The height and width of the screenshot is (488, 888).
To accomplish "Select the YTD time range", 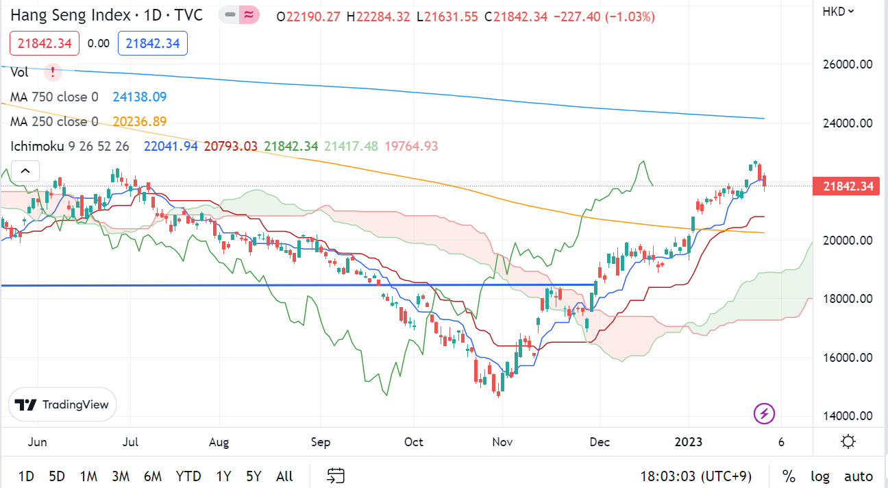I will pos(188,476).
